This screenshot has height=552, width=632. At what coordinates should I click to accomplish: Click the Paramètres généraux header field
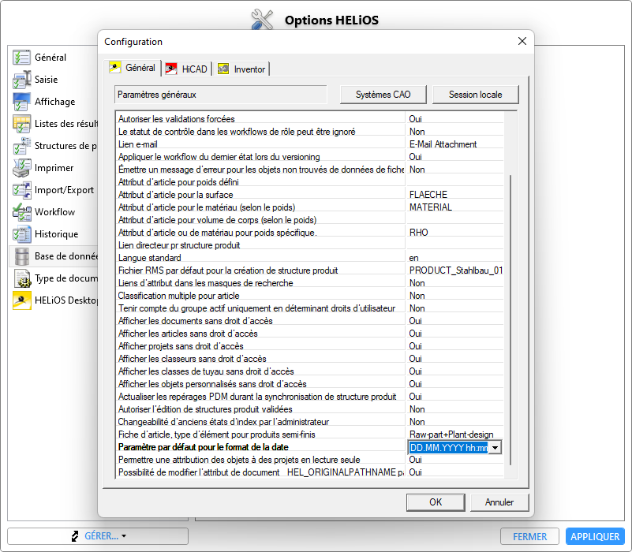tap(220, 95)
